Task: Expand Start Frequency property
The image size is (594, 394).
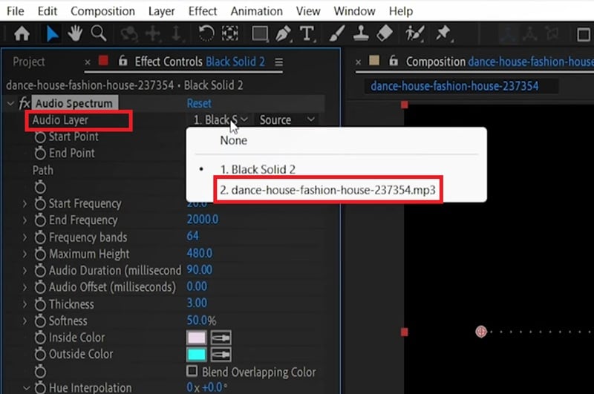Action: click(25, 203)
